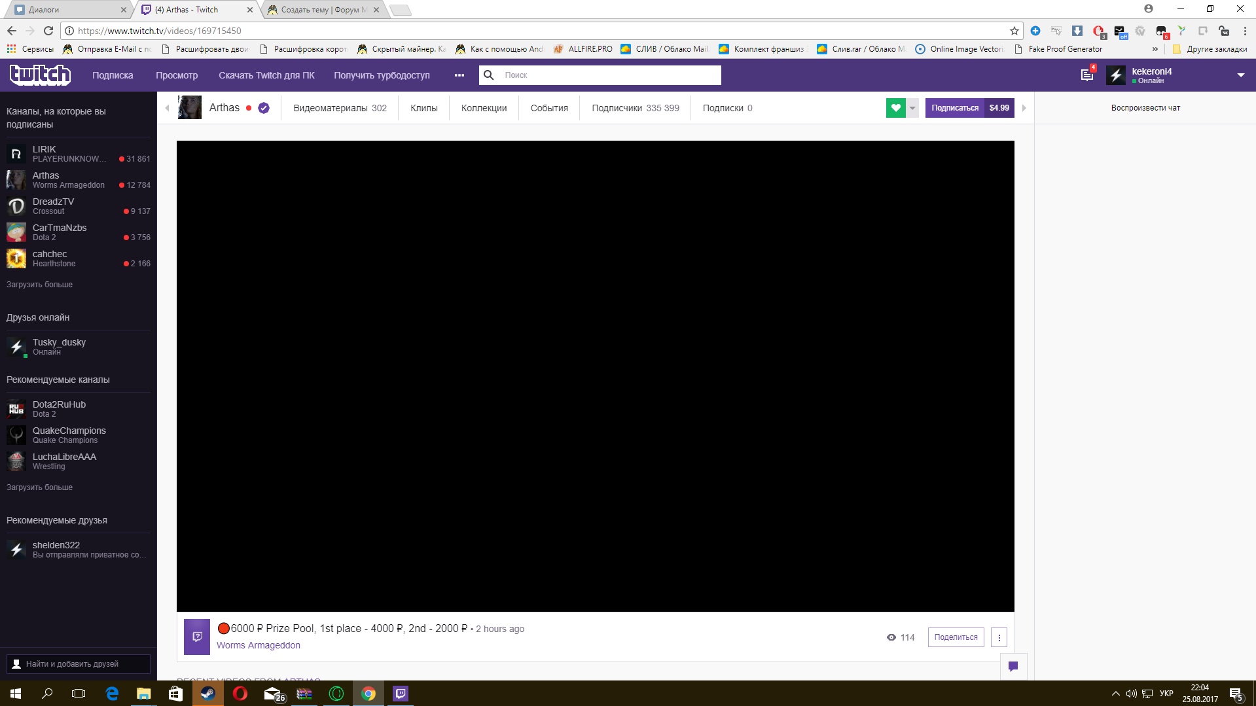1256x706 pixels.
Task: Expand the user account dropdown arrow
Action: click(1241, 75)
